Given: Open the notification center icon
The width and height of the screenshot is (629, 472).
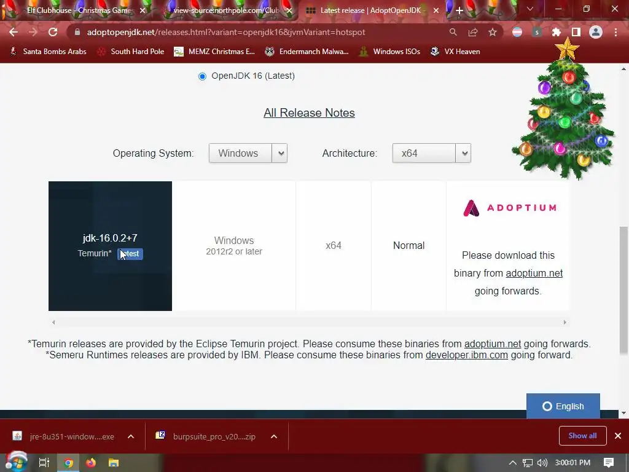Looking at the screenshot, I should click(609, 463).
